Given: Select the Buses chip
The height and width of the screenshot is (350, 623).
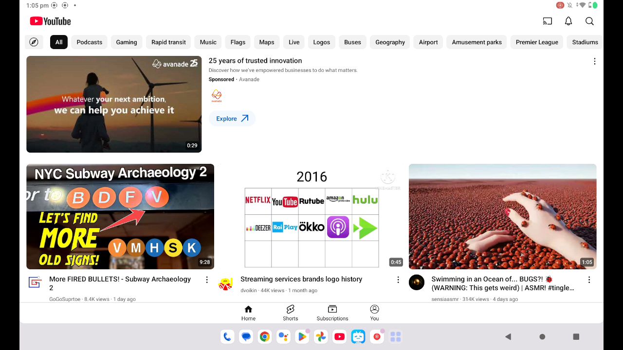Looking at the screenshot, I should (x=352, y=42).
